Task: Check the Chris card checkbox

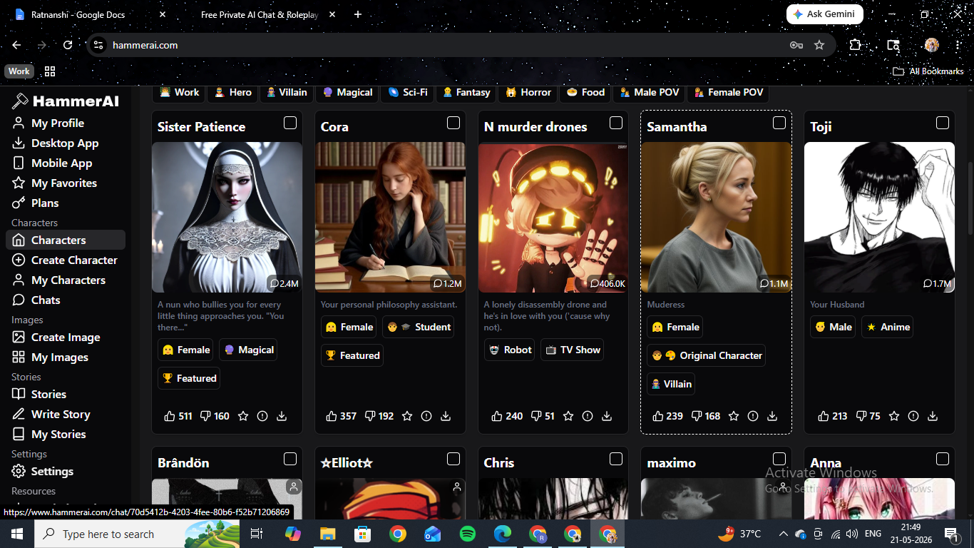Action: point(616,459)
